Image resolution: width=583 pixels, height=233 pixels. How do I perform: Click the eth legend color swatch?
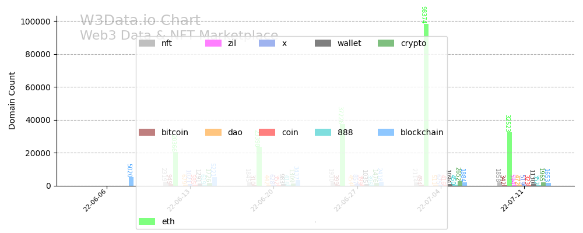(x=147, y=221)
